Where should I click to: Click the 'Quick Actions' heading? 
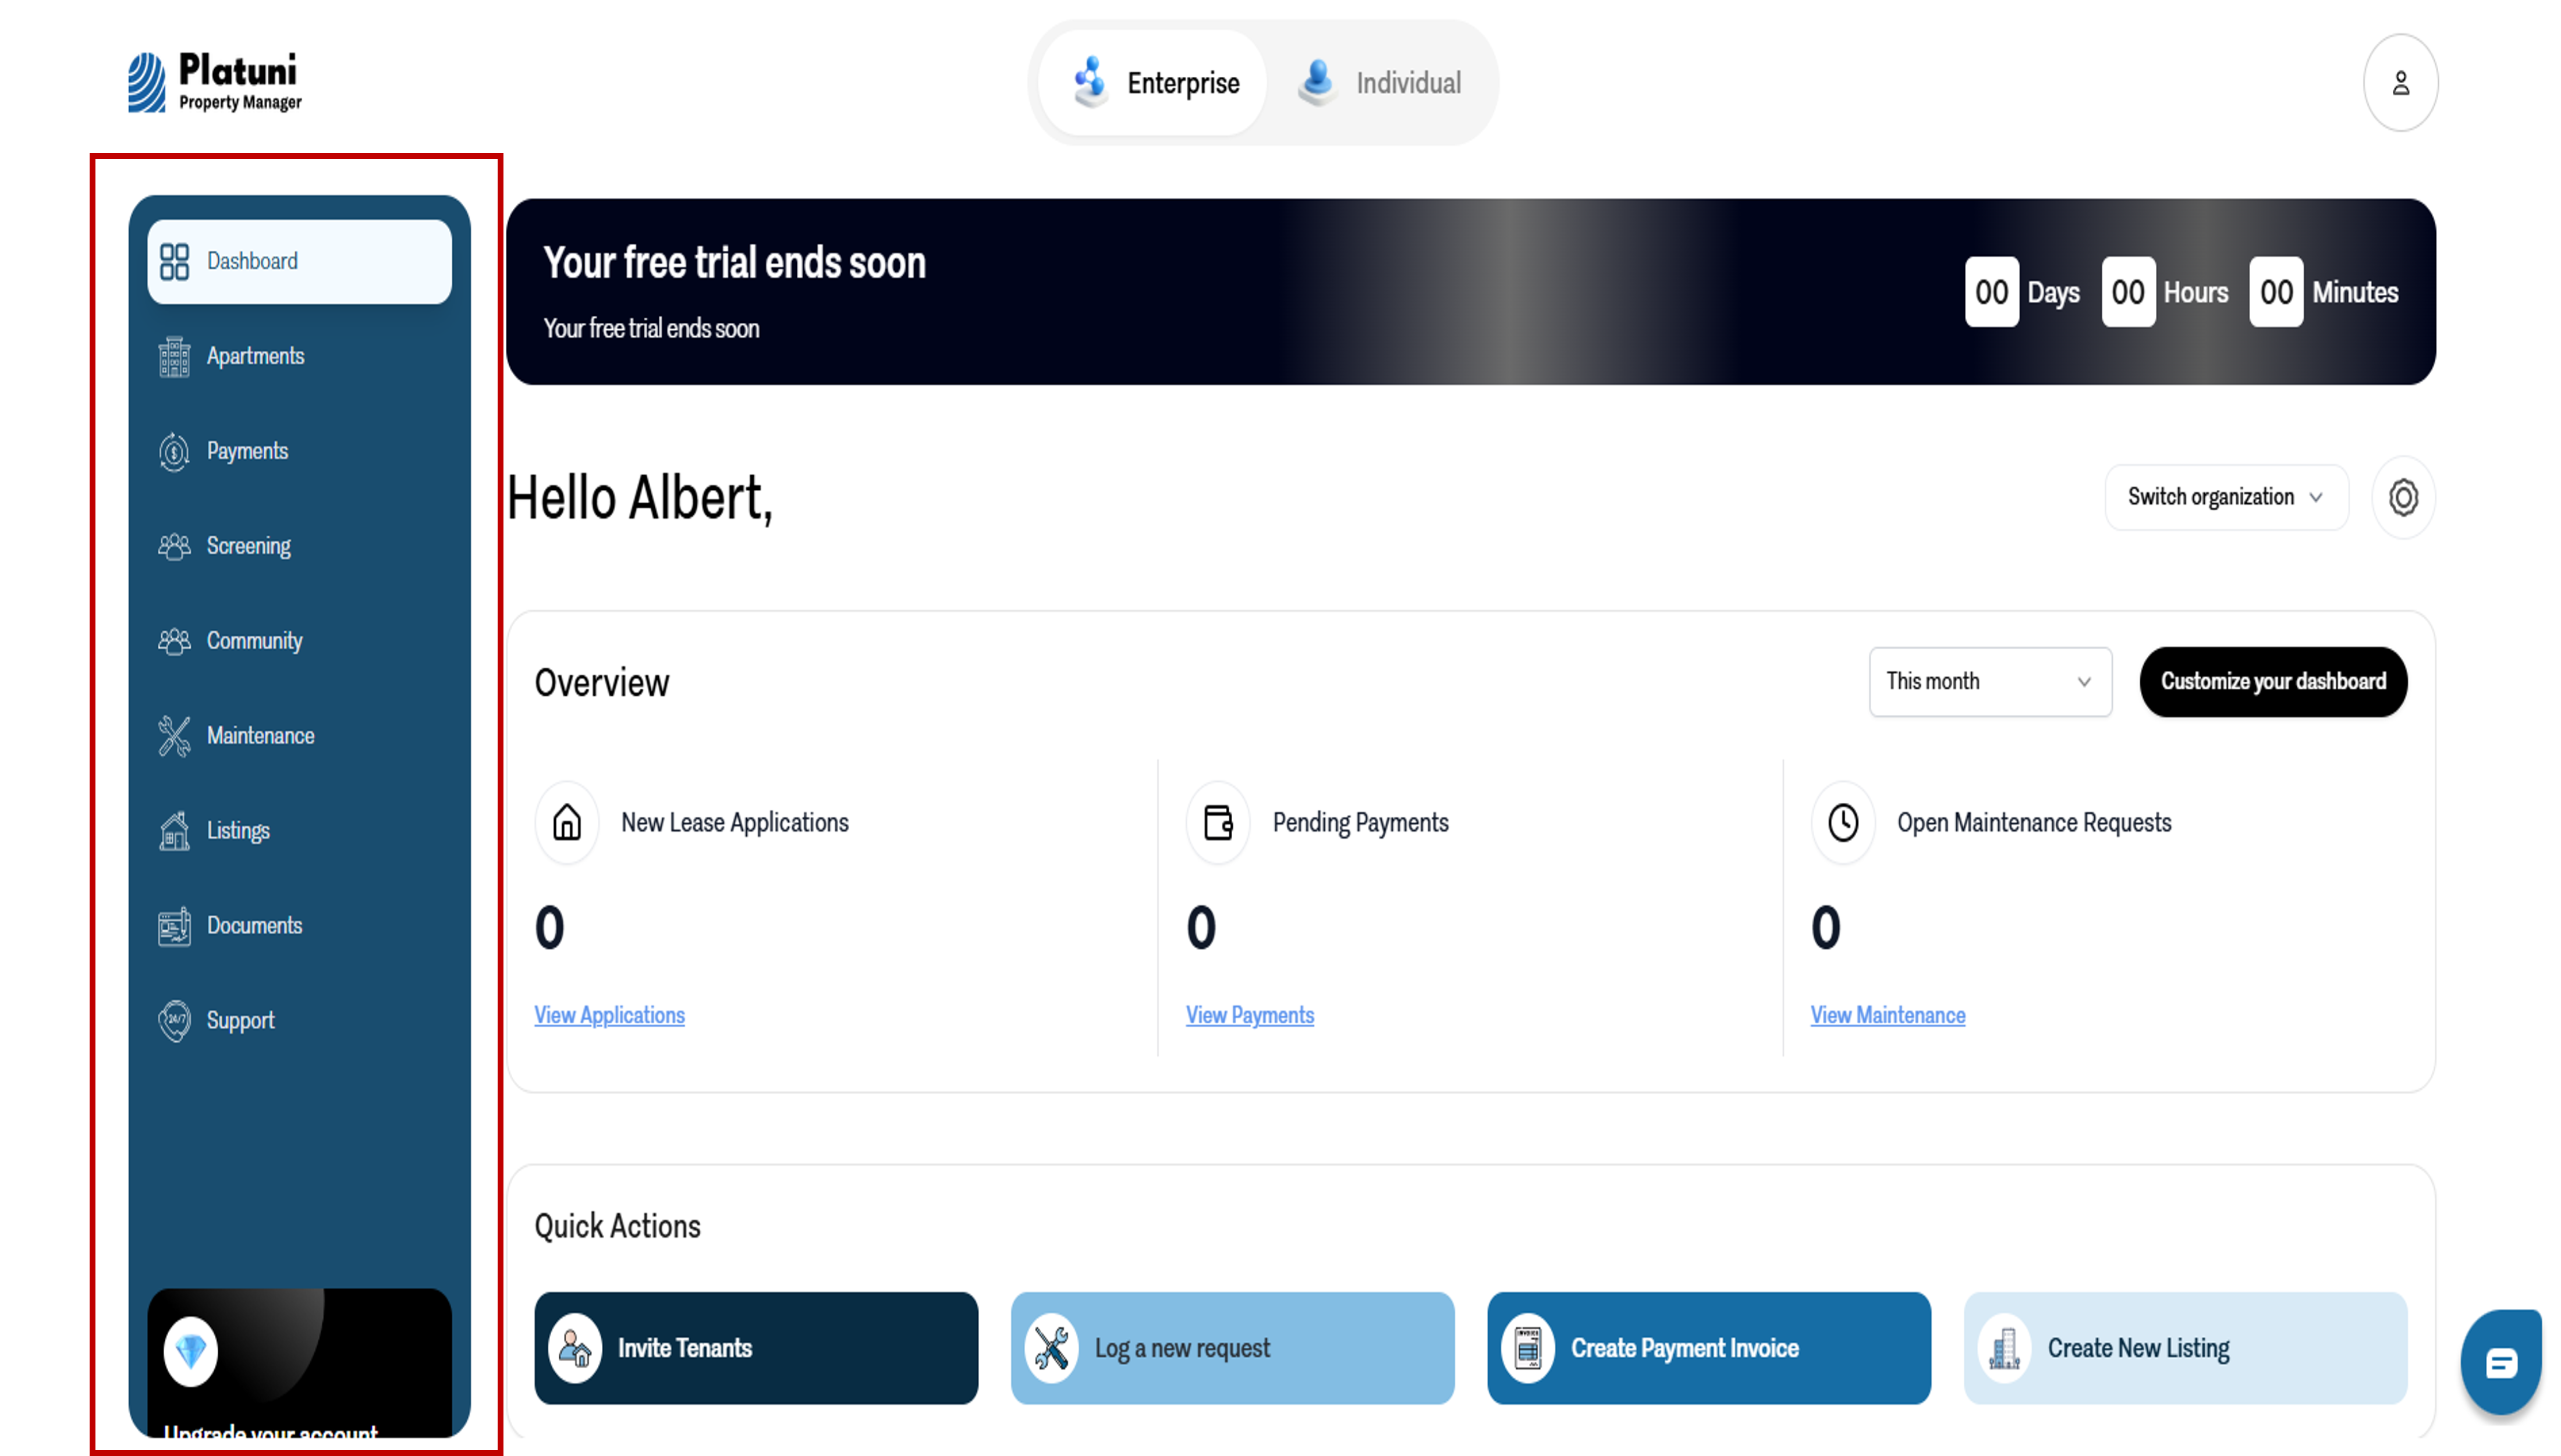click(617, 1226)
